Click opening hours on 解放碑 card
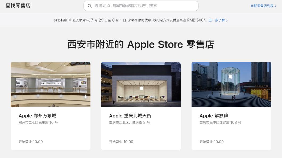The height and width of the screenshot is (158, 282). [x=212, y=142]
